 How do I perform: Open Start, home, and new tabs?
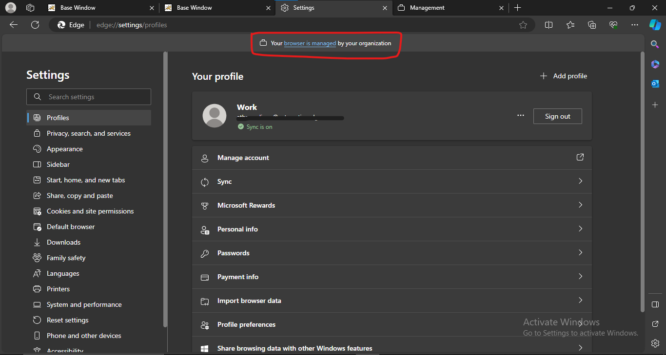[89, 180]
